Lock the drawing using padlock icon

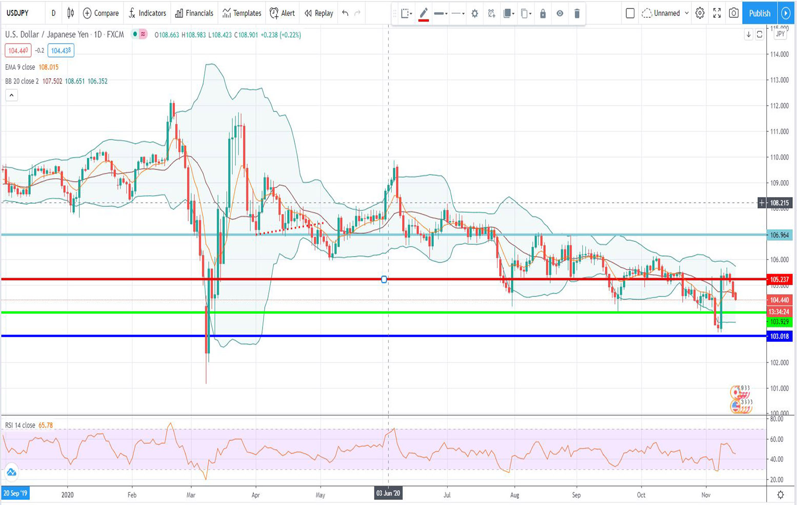point(543,14)
